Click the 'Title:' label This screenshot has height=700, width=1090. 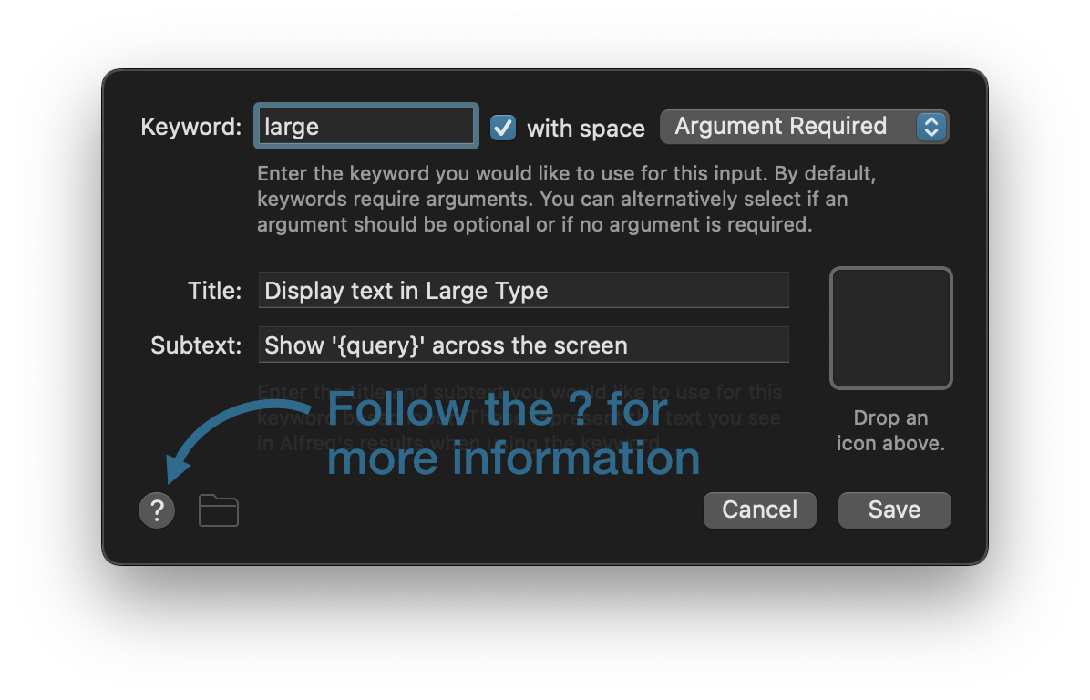click(214, 291)
